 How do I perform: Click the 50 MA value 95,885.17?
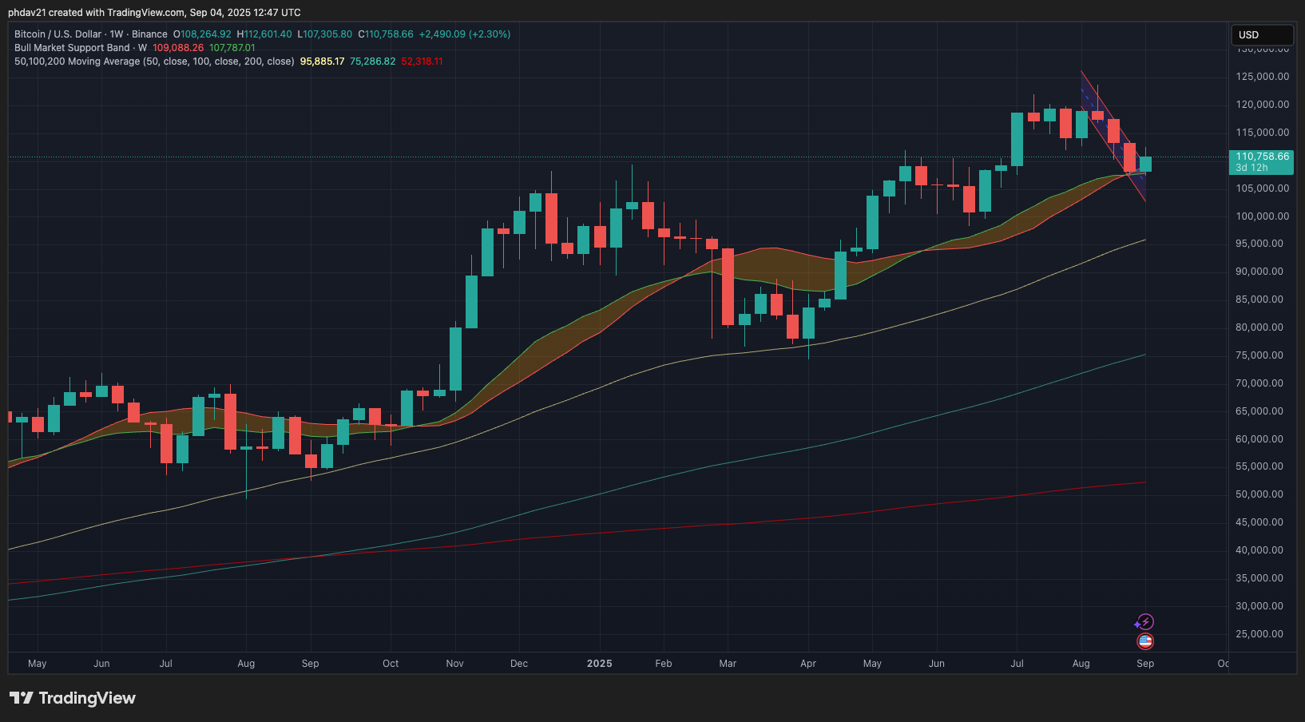(323, 61)
